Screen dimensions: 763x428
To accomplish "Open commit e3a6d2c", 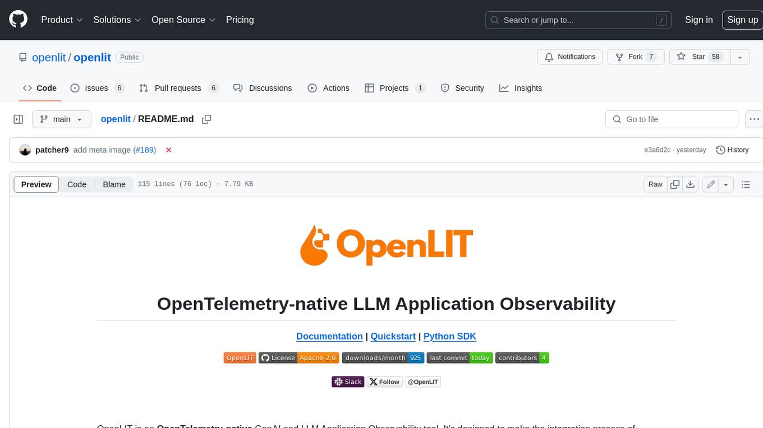I will pyautogui.click(x=658, y=150).
